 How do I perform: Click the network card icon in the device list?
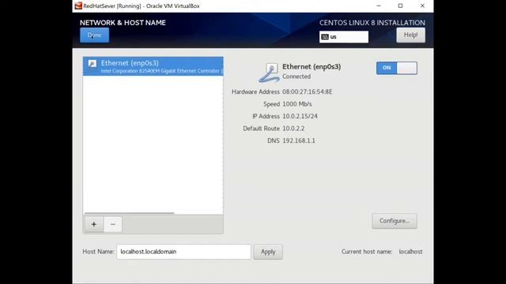(93, 63)
